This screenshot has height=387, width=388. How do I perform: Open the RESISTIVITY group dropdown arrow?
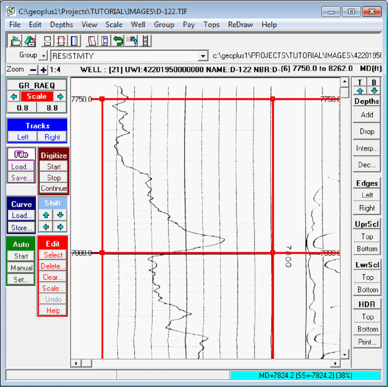click(x=203, y=56)
